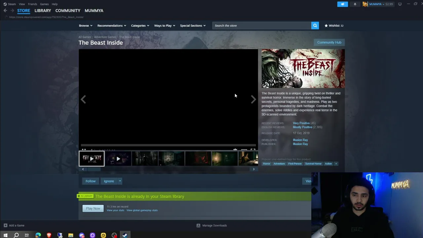Click the video progress bar

coord(168,145)
